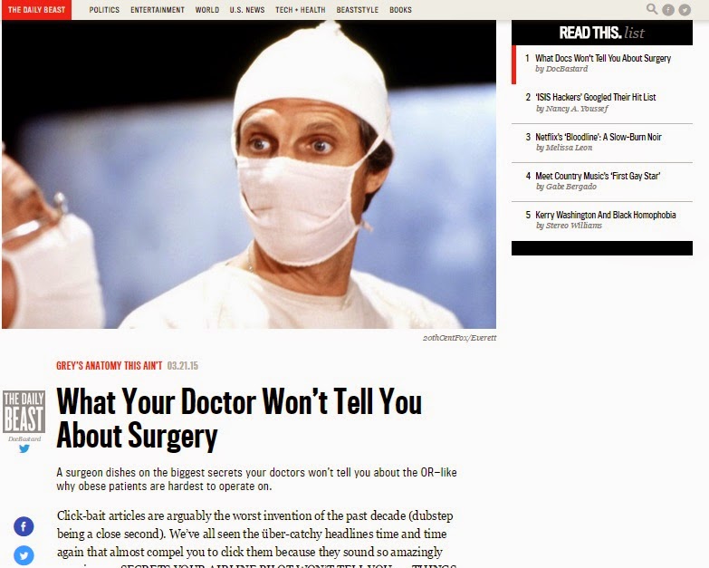Share article via blue Twitter circle button
709x568 pixels.
[x=24, y=555]
